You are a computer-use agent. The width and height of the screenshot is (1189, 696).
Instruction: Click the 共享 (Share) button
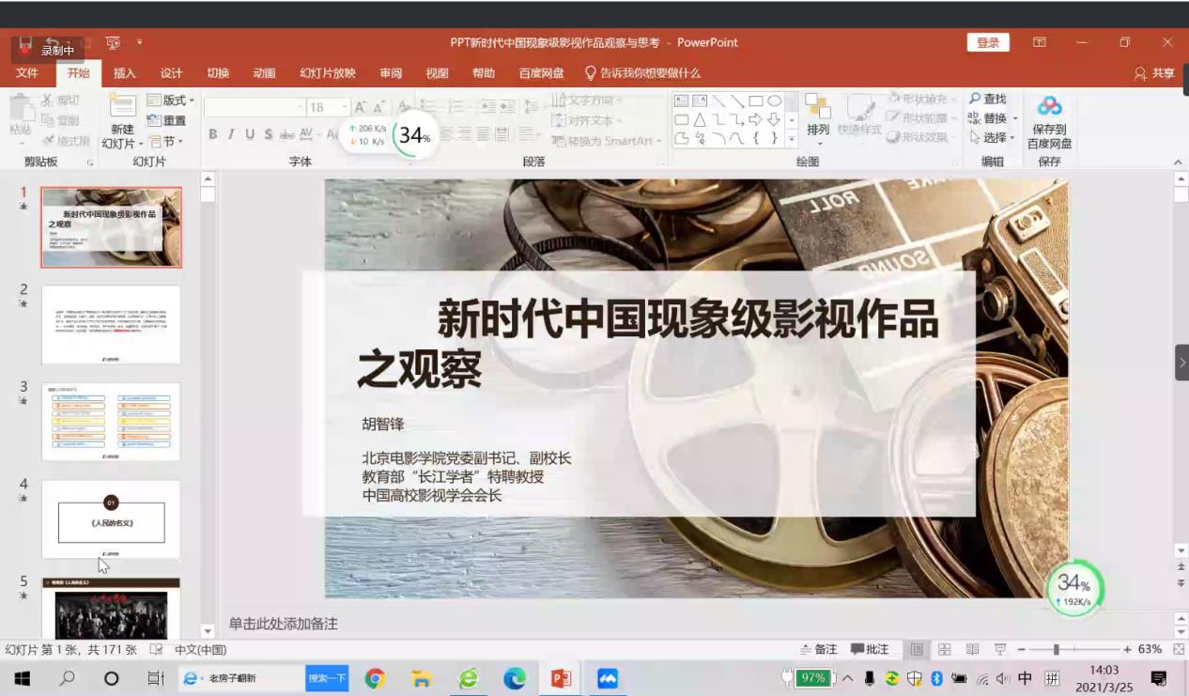(x=1154, y=73)
